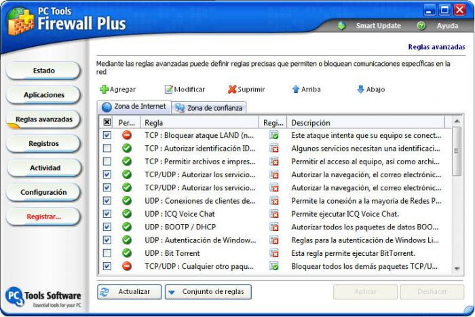Select 'Esta regla permite ejecutar BitTorrent.' description
This screenshot has width=475, height=317.
[x=353, y=253]
